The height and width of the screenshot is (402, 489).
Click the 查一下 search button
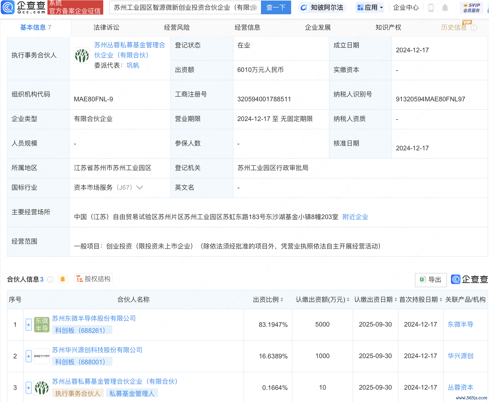276,8
